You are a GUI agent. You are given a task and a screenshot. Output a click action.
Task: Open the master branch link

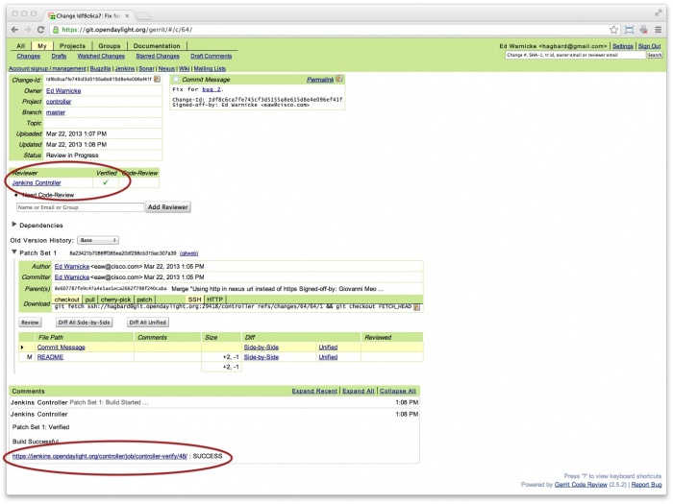click(56, 112)
